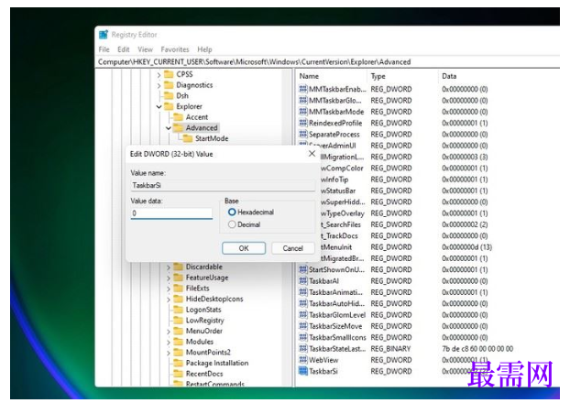The height and width of the screenshot is (403, 570).
Task: Click the 7b de c8 60 binary data cell
Action: [477, 348]
